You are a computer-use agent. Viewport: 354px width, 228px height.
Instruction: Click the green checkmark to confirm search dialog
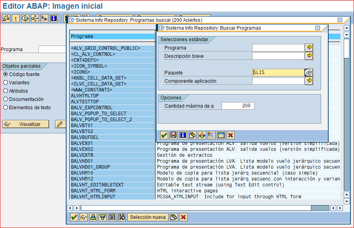(164, 135)
